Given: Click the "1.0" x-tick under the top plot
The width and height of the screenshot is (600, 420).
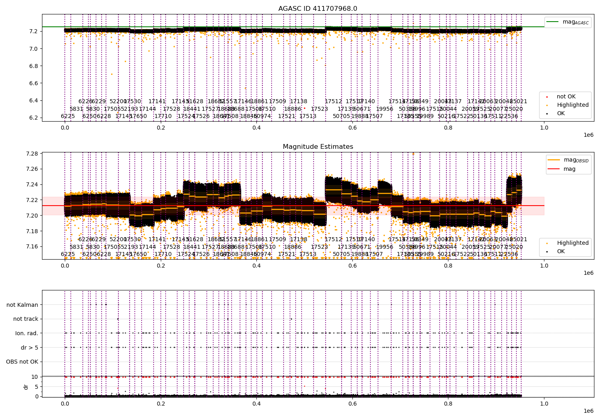Looking at the screenshot, I should coord(544,128).
